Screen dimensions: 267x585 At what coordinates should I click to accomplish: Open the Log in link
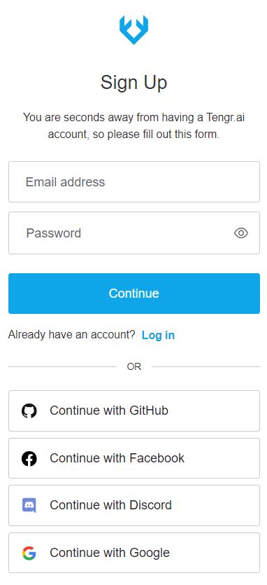(x=158, y=335)
